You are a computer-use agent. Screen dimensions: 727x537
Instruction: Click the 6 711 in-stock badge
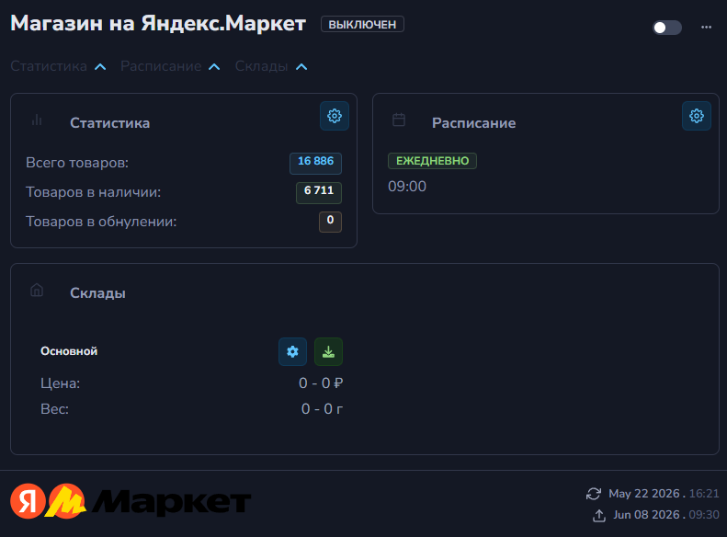tap(319, 192)
